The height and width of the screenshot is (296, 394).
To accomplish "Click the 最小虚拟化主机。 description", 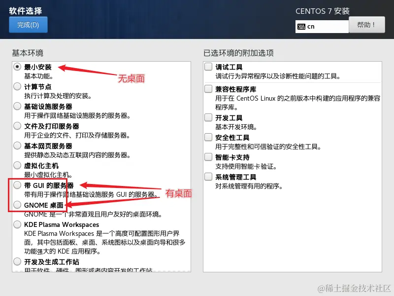I will tap(48, 175).
